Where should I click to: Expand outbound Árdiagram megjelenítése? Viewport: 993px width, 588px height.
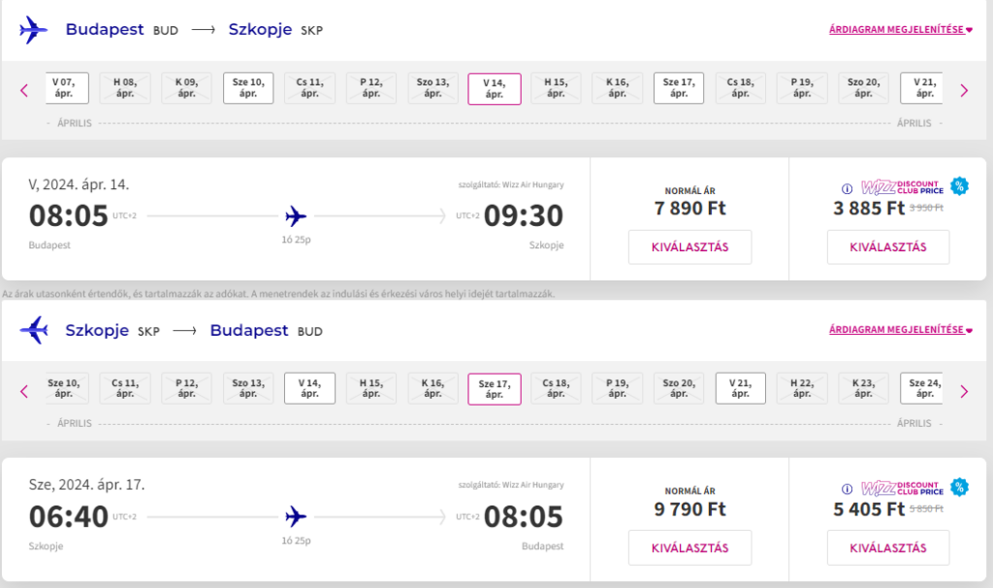(900, 29)
